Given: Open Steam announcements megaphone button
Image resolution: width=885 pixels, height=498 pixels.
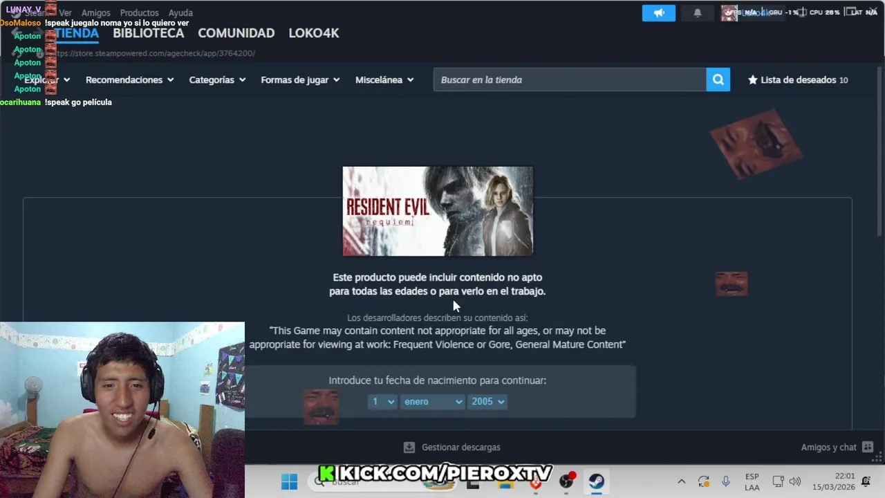Looking at the screenshot, I should coord(658,13).
